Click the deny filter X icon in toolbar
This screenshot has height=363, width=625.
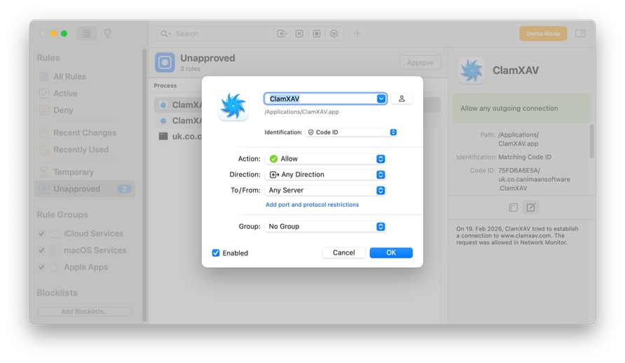click(299, 34)
